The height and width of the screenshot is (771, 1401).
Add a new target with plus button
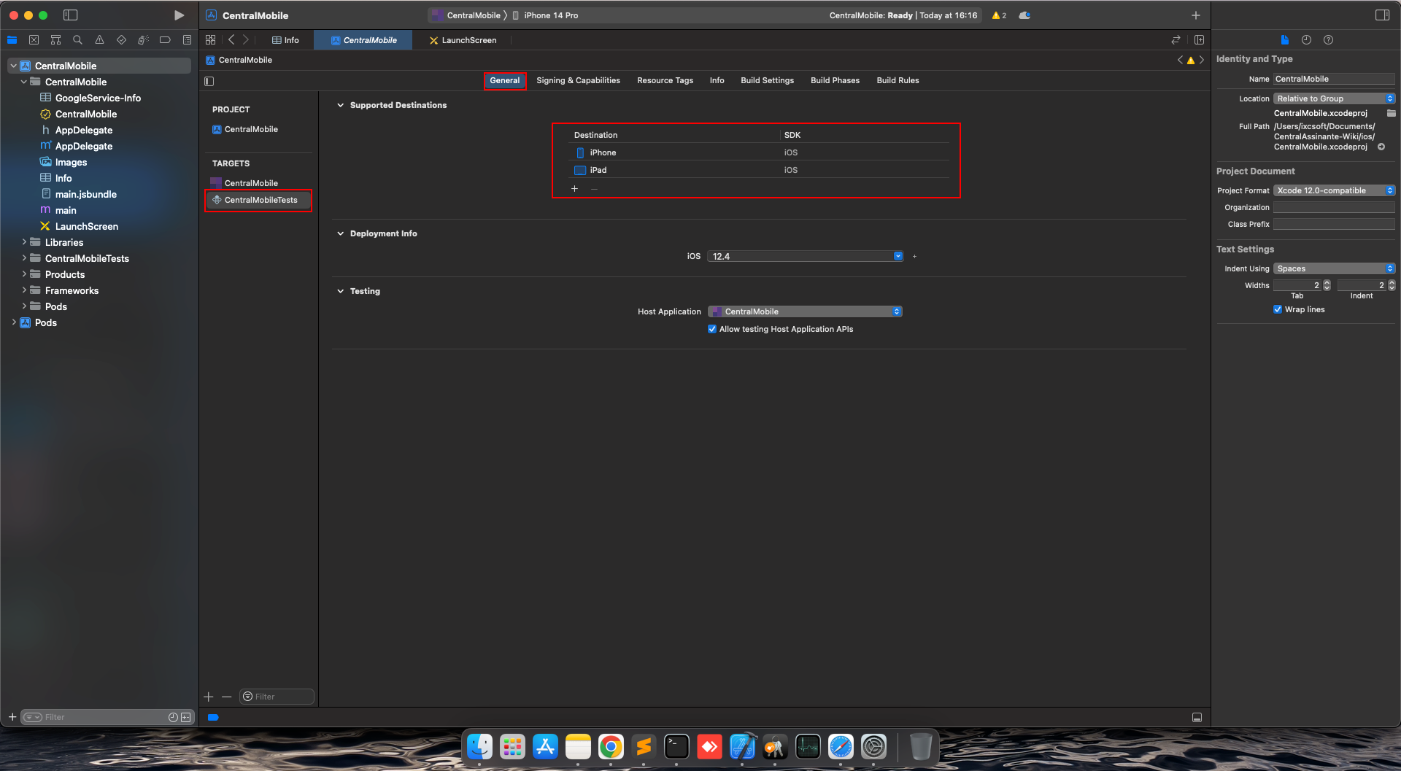[209, 697]
